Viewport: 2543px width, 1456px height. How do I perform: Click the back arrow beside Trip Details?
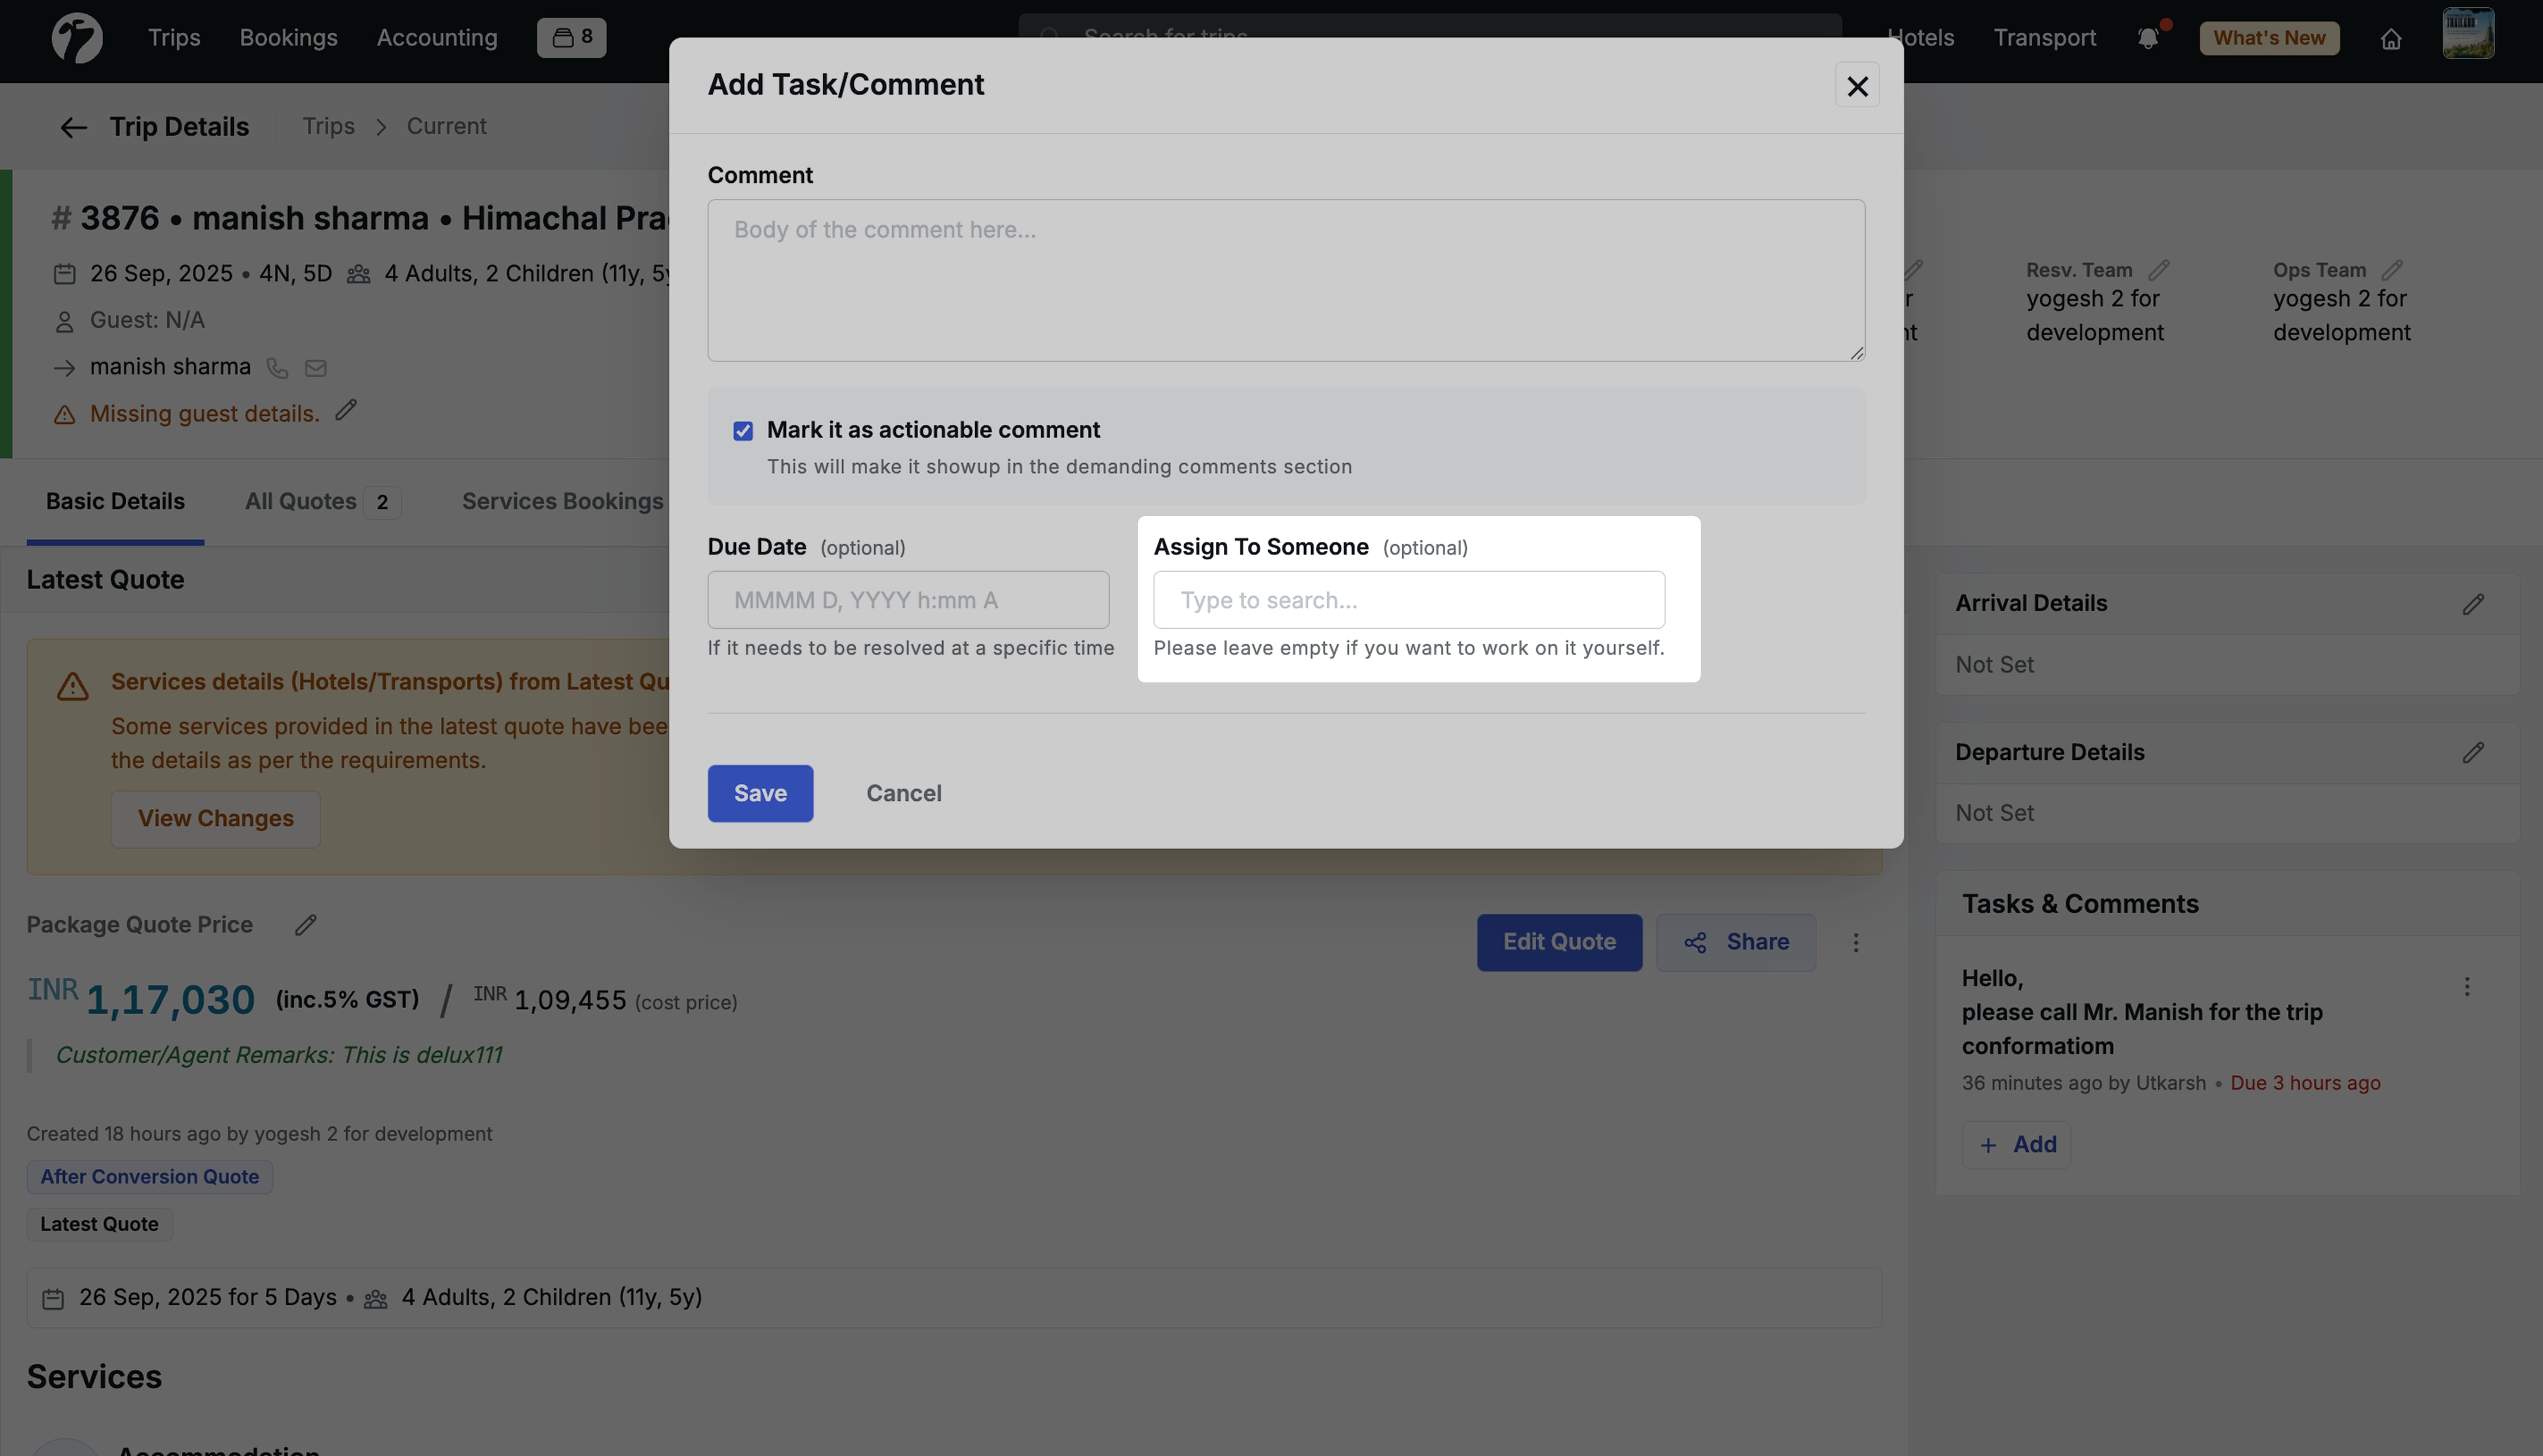click(73, 127)
